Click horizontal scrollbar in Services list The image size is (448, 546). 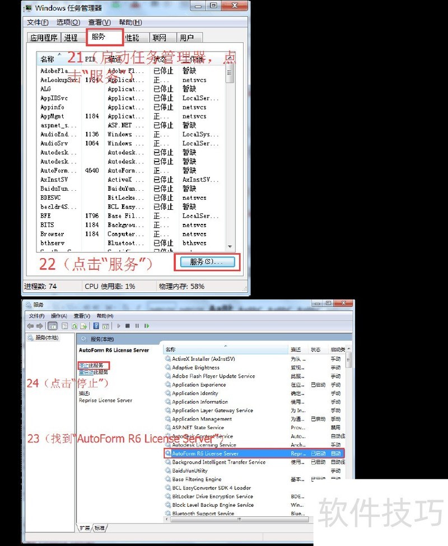(239, 519)
